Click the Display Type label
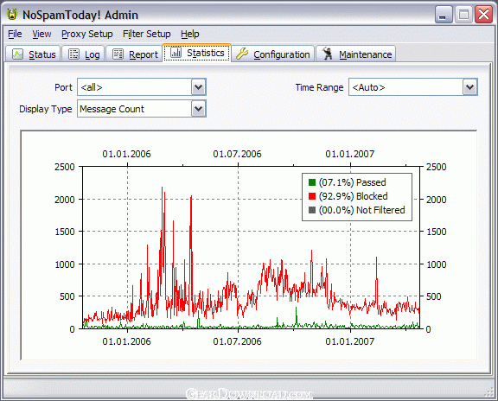The height and width of the screenshot is (401, 498). [x=46, y=109]
